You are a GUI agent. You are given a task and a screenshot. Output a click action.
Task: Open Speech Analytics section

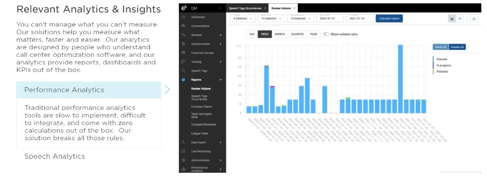pos(55,156)
